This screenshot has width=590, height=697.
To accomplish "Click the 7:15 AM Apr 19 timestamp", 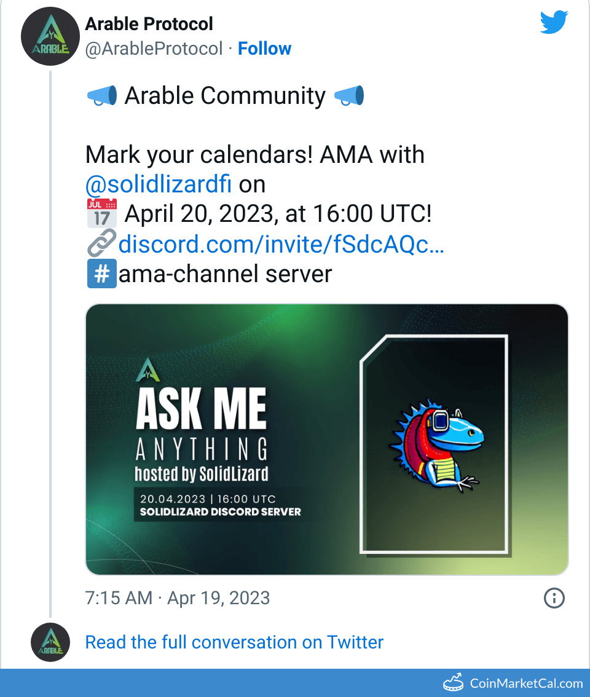I will click(177, 598).
